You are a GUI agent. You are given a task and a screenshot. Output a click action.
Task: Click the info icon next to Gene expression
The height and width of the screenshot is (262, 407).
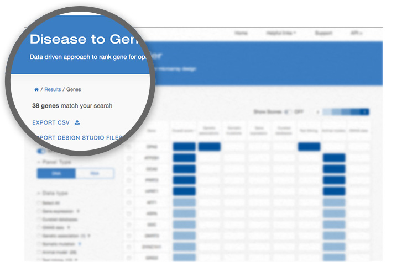point(78,211)
